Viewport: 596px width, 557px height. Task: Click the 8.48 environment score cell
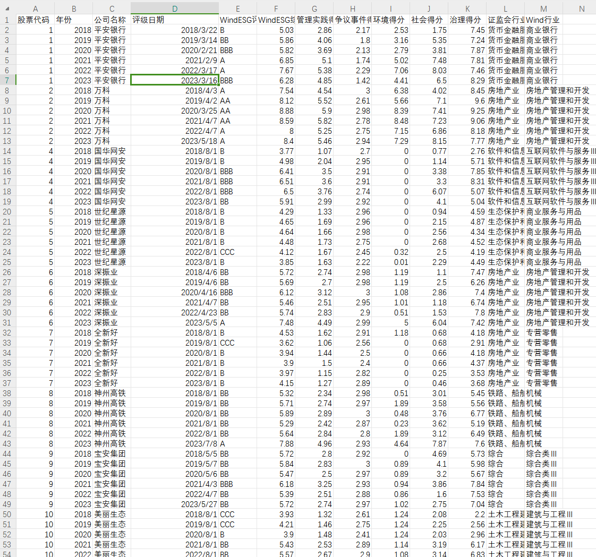391,121
